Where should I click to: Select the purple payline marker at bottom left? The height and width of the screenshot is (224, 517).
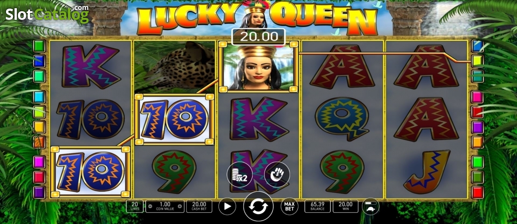[x=40, y=192]
